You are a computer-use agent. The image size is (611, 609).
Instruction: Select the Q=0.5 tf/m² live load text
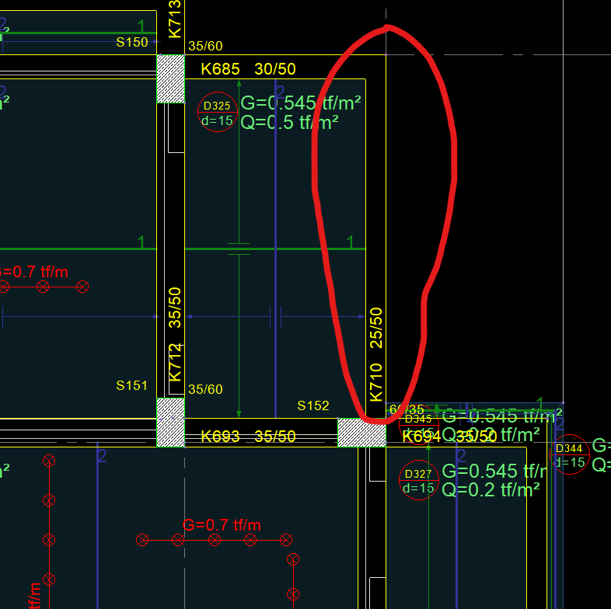[289, 122]
